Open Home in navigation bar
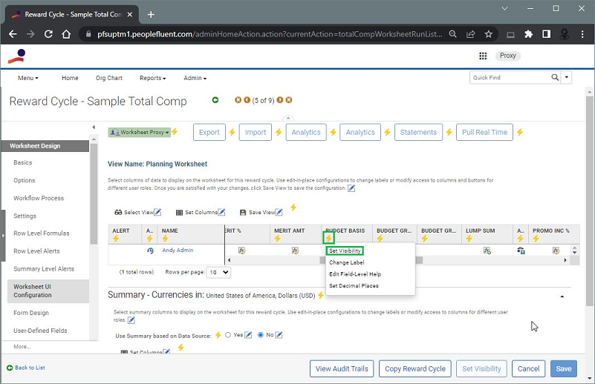Image resolution: width=595 pixels, height=384 pixels. pyautogui.click(x=70, y=78)
